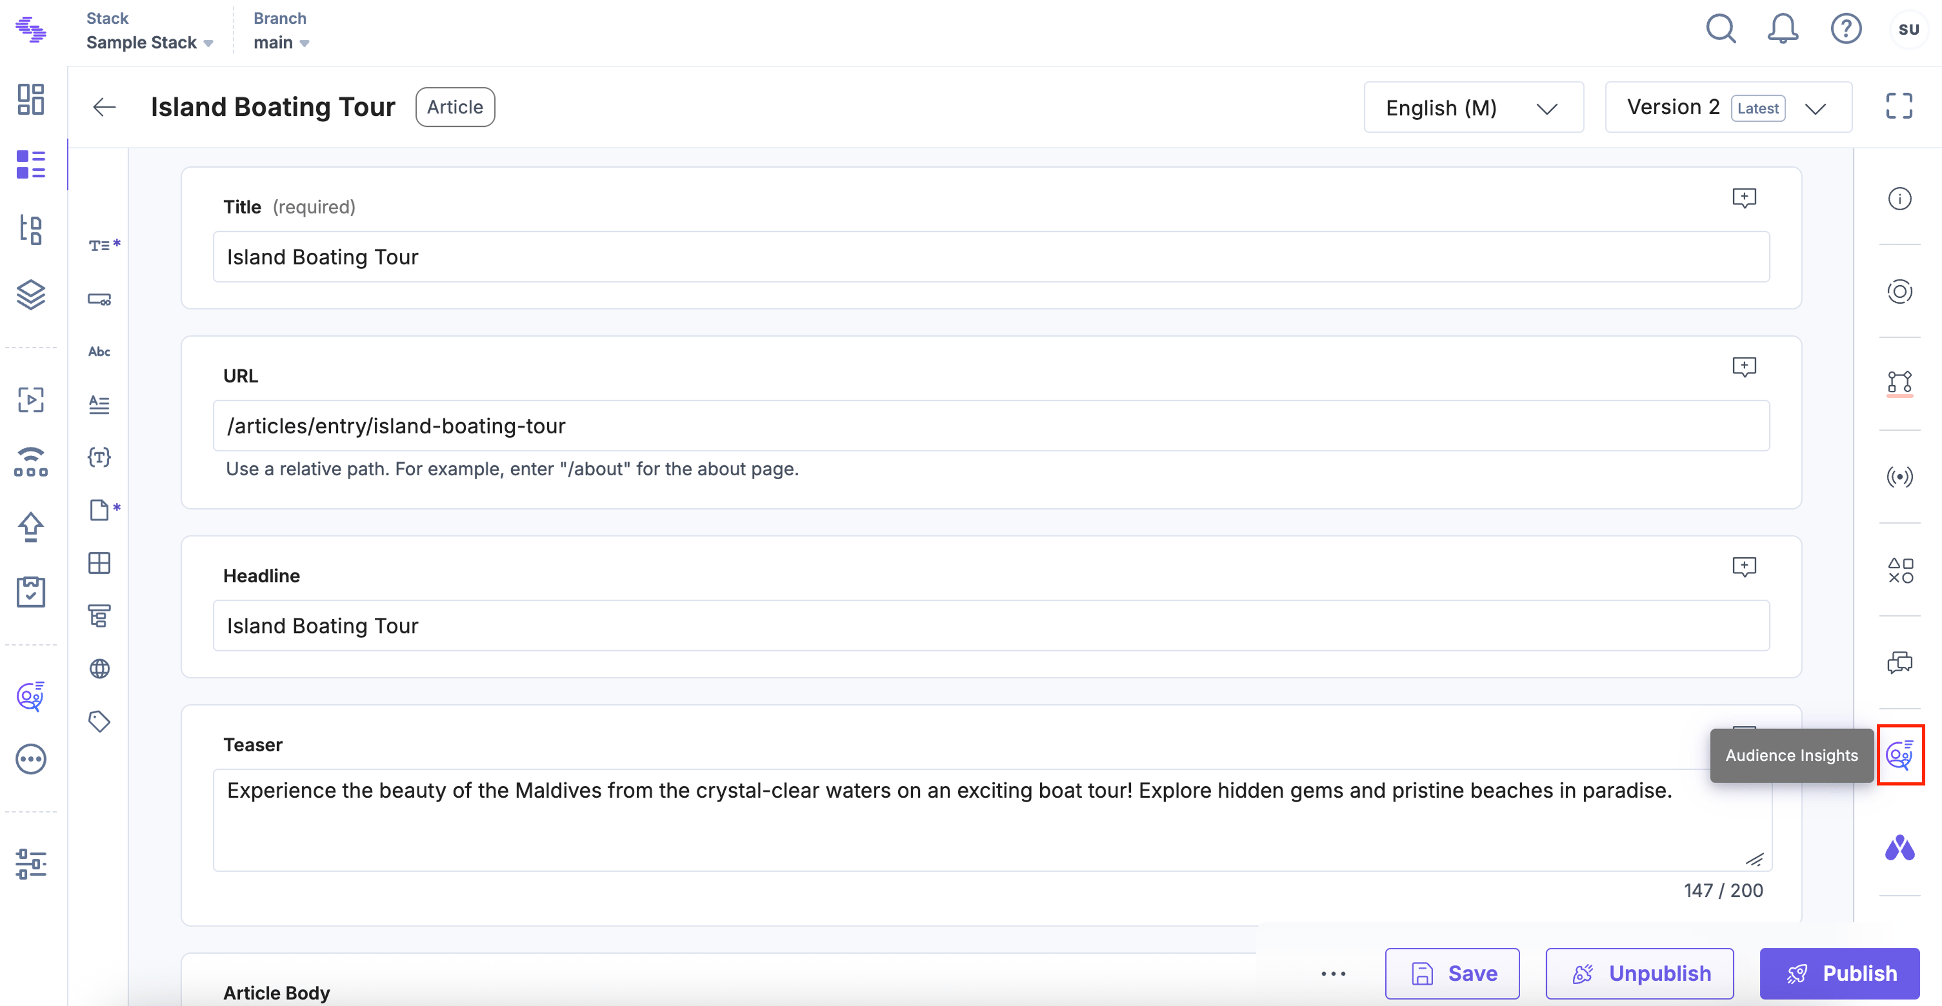1942x1006 pixels.
Task: Jump to multiline text outline icon
Action: (100, 404)
